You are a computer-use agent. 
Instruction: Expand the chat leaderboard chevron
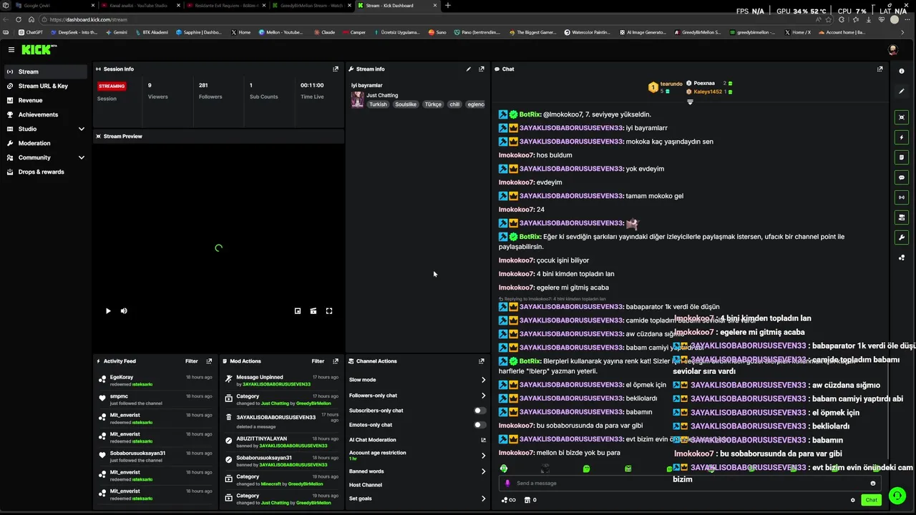tap(690, 102)
